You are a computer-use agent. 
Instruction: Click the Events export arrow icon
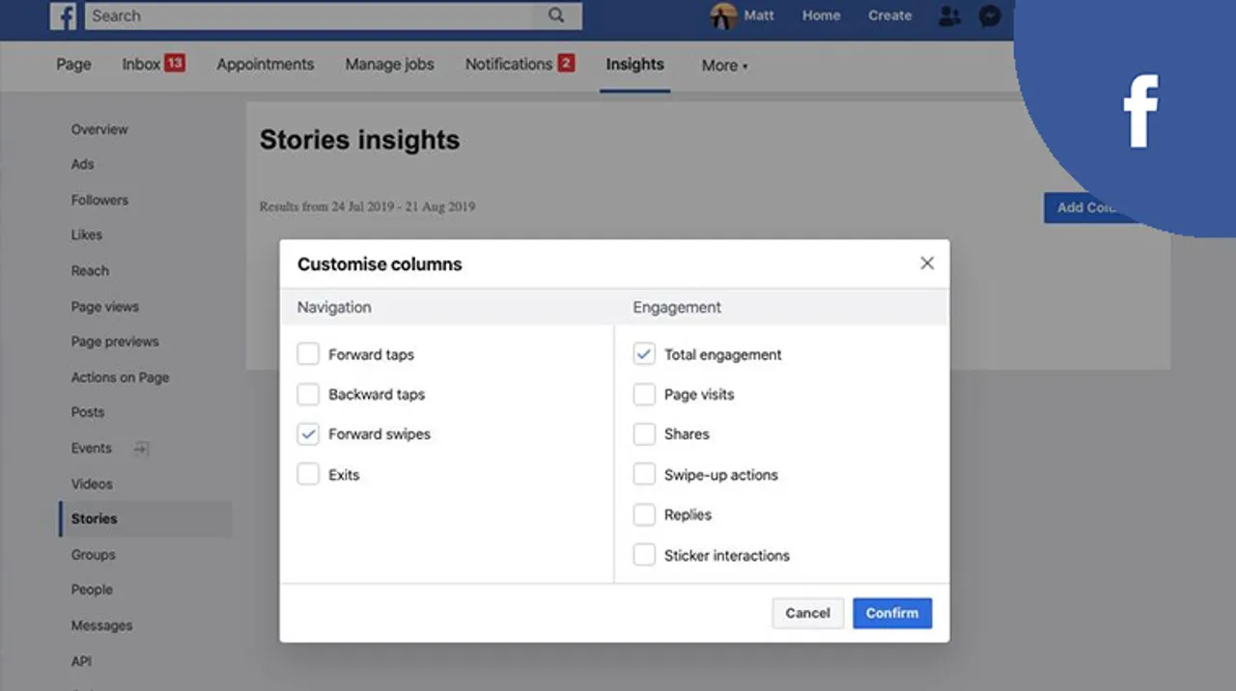(x=141, y=449)
